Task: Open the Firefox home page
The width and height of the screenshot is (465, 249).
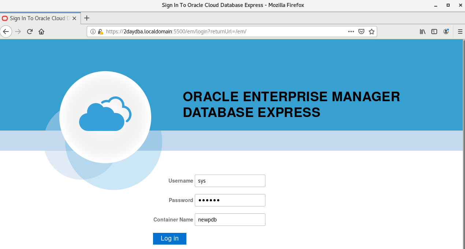Action: pyautogui.click(x=41, y=32)
